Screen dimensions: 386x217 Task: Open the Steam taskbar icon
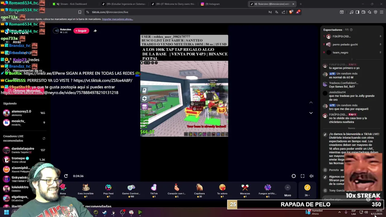coord(104,212)
